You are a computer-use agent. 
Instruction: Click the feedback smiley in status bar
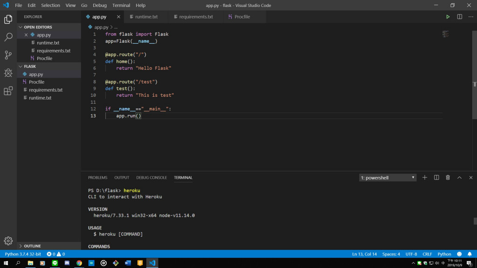point(459,254)
